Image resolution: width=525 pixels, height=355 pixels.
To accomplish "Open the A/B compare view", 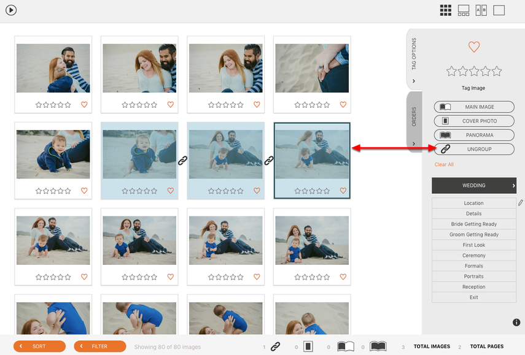I will coord(481,10).
